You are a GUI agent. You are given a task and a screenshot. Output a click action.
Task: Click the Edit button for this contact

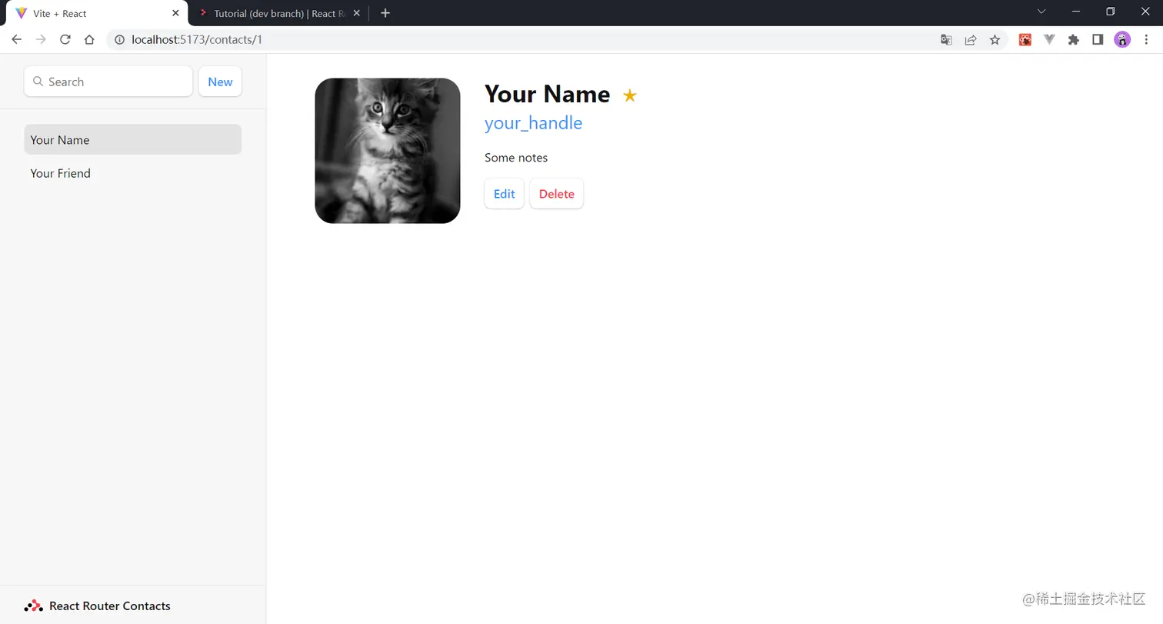click(x=504, y=193)
